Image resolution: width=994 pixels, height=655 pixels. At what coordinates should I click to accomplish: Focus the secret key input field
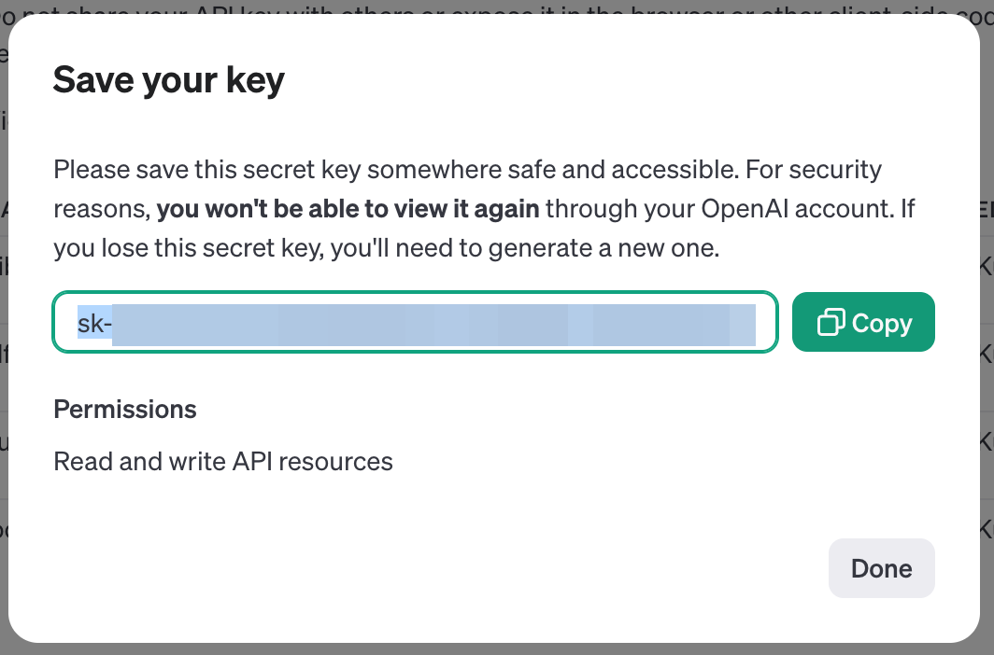[x=415, y=323]
